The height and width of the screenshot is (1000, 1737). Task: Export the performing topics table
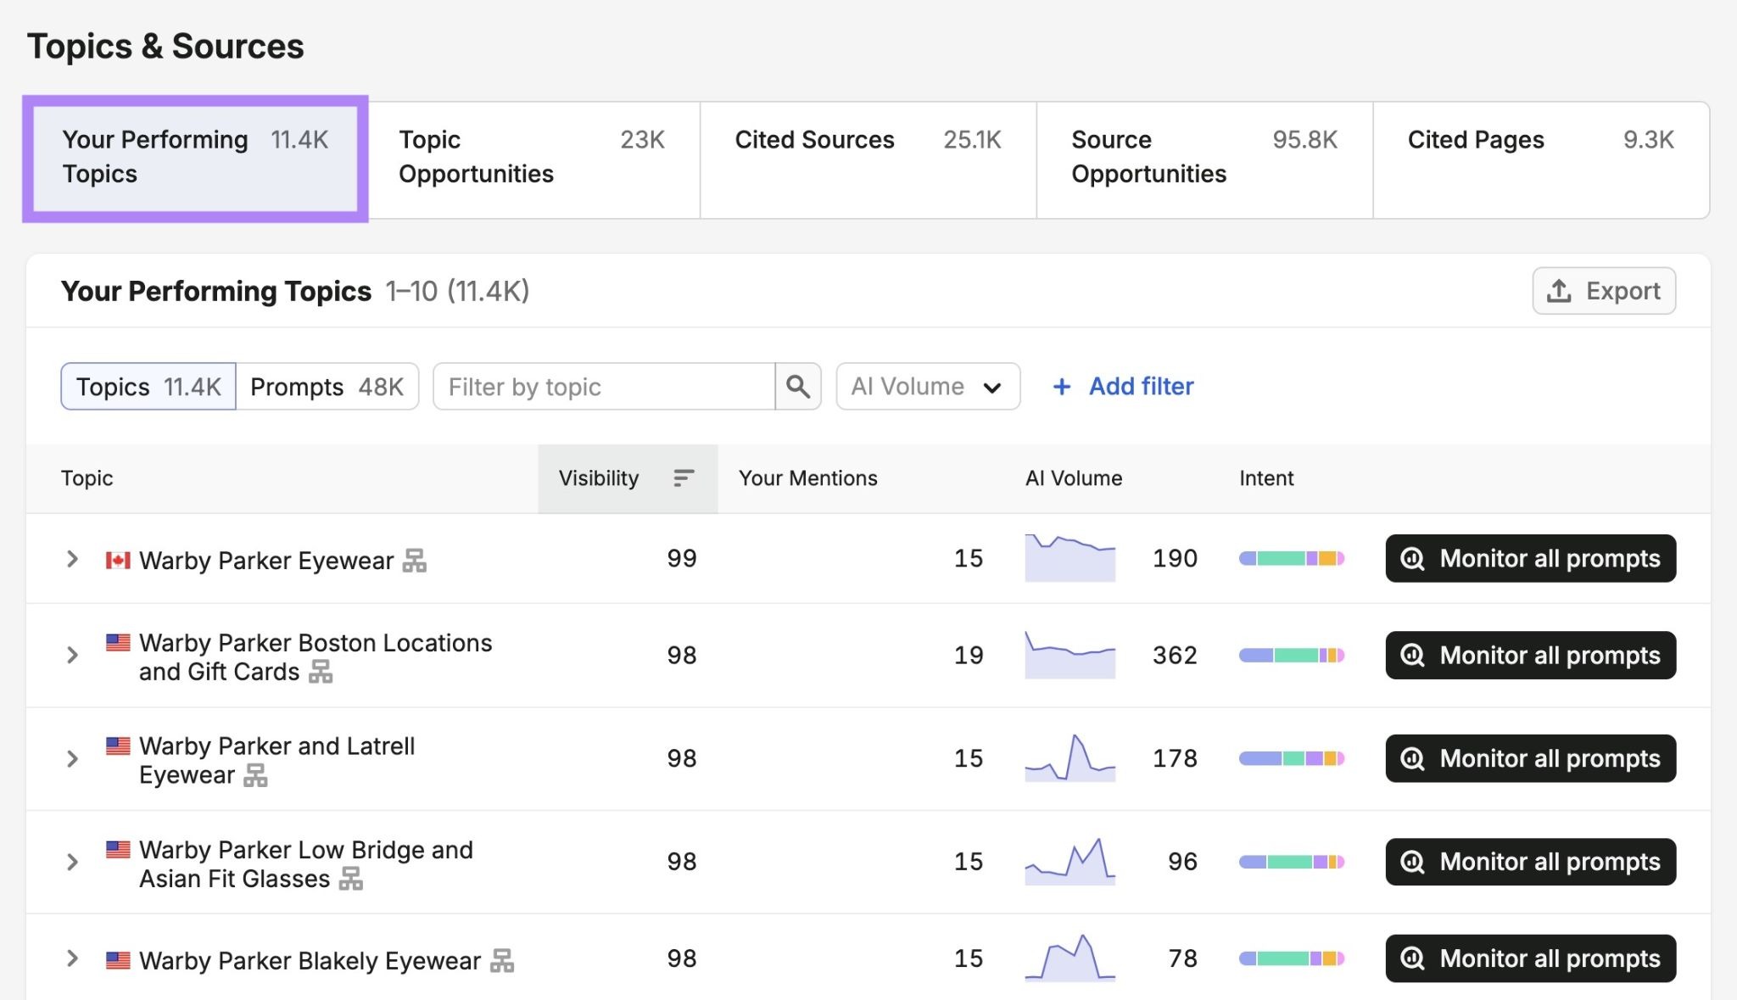tap(1604, 291)
